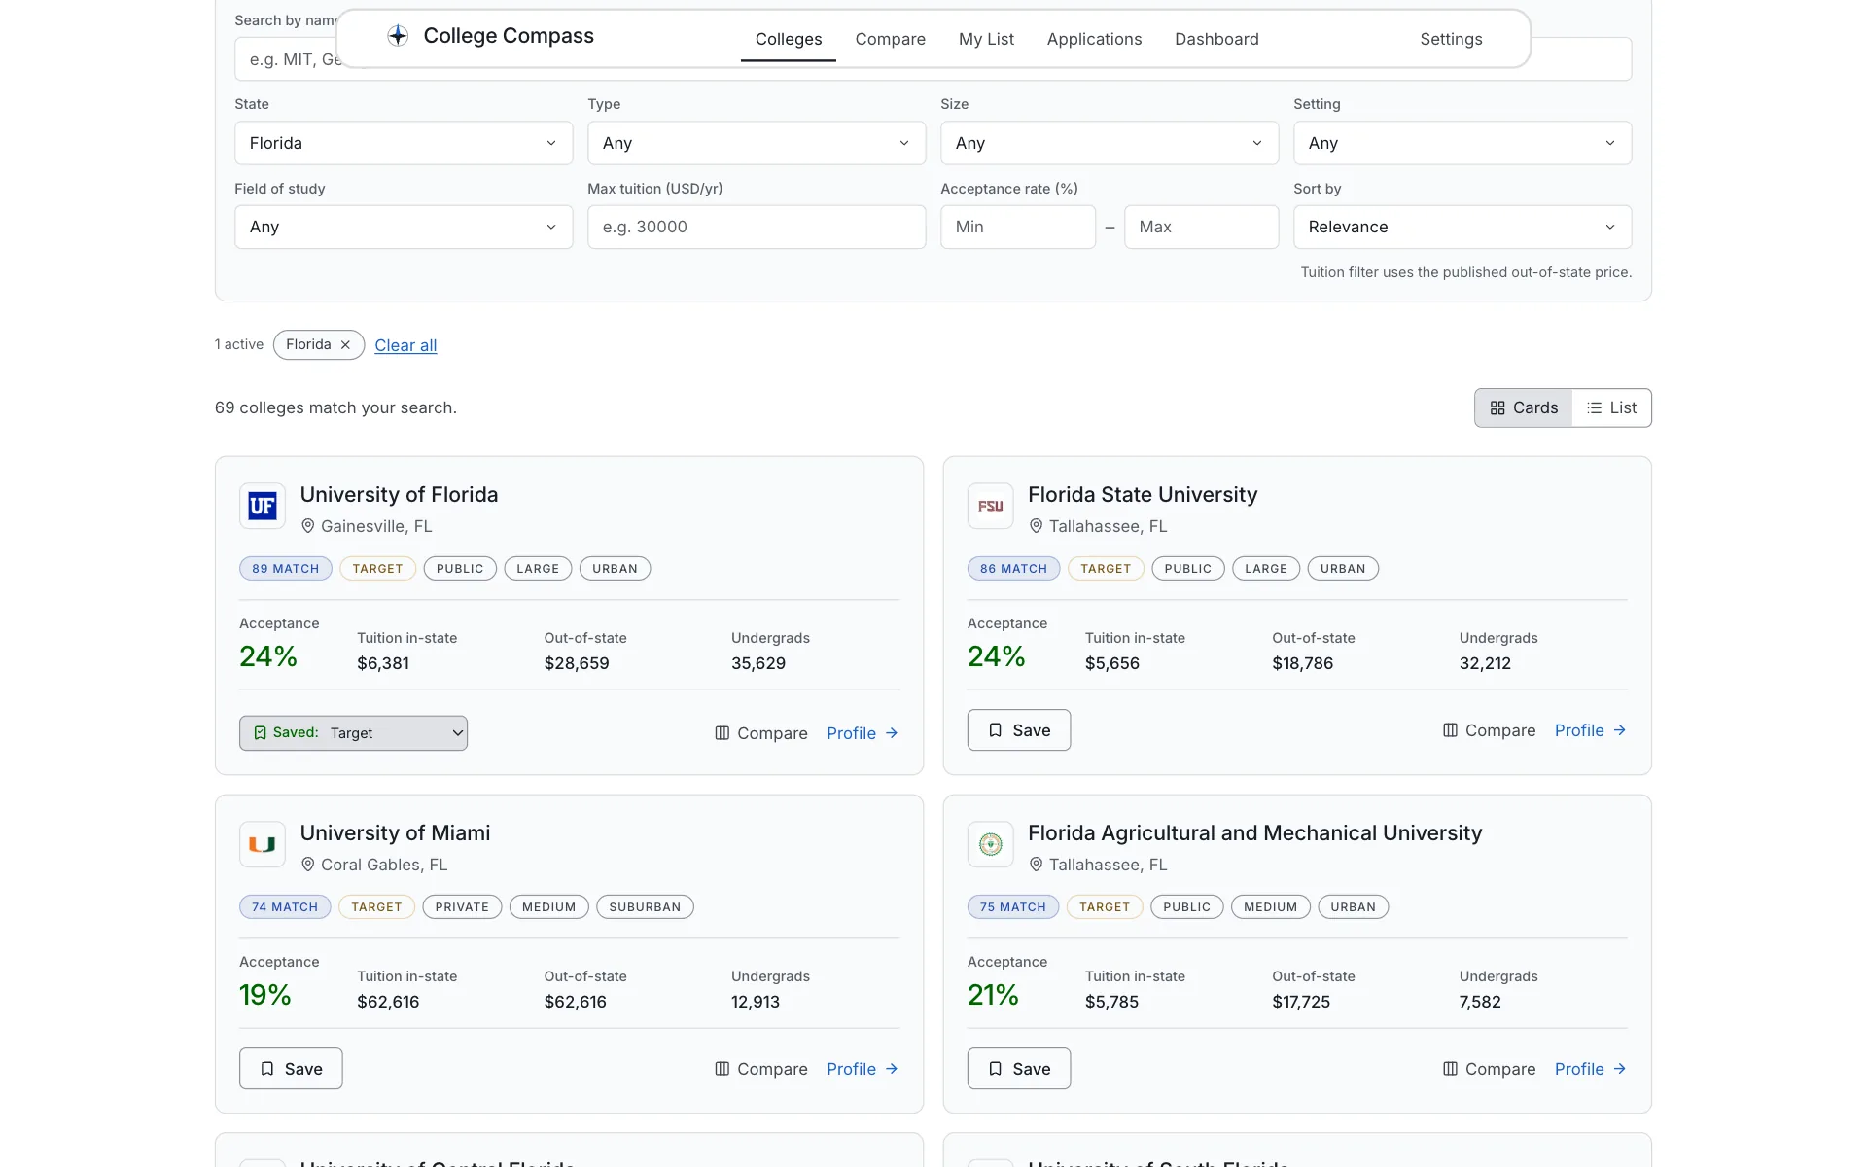This screenshot has height=1167, width=1867.
Task: Click the 74 MATCH badge
Action: coord(285,907)
